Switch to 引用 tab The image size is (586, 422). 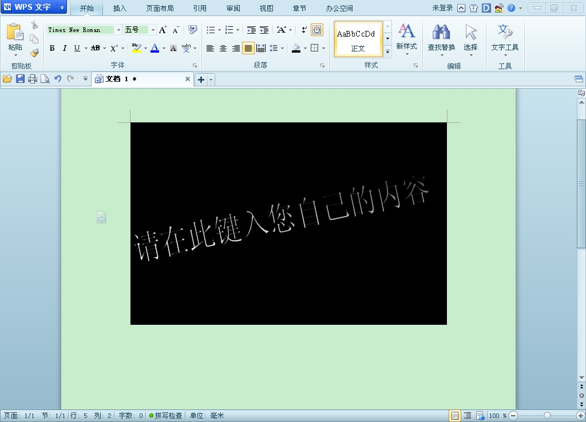click(200, 8)
